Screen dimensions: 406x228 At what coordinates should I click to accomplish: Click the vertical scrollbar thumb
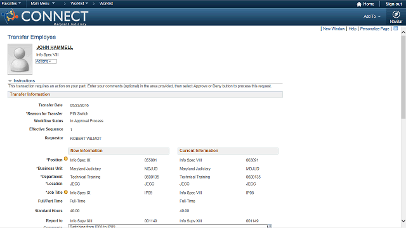coord(403,77)
